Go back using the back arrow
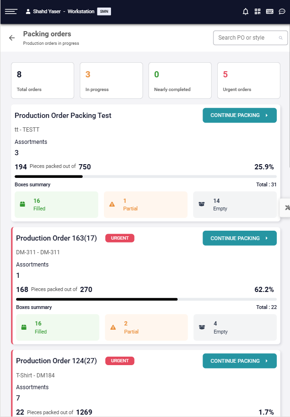 pyautogui.click(x=12, y=38)
